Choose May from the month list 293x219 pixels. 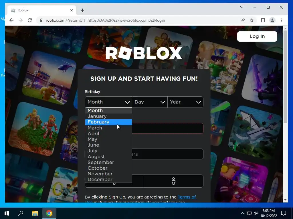pyautogui.click(x=108, y=139)
